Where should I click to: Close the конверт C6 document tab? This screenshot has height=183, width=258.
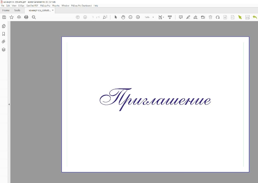[53, 10]
